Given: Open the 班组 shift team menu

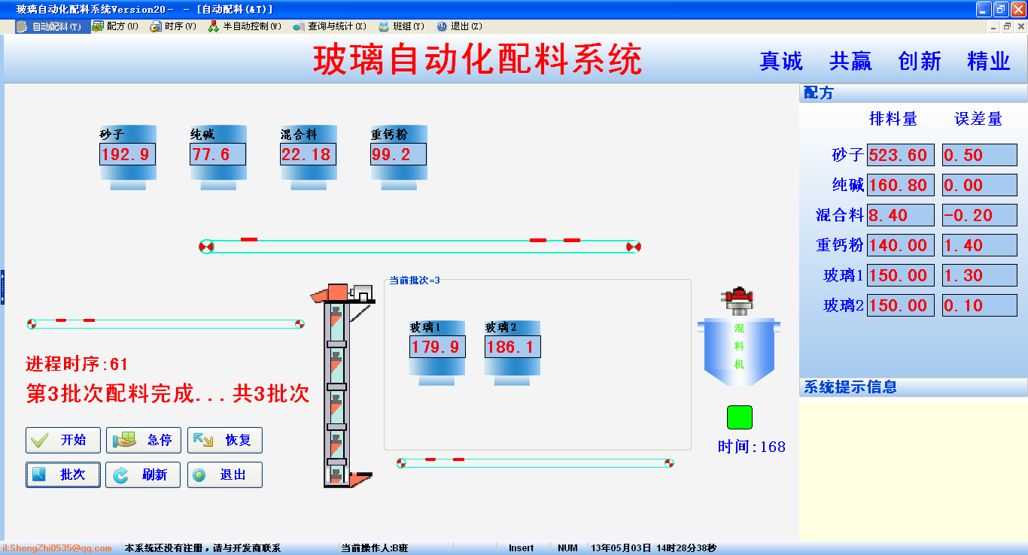Looking at the screenshot, I should pyautogui.click(x=401, y=26).
